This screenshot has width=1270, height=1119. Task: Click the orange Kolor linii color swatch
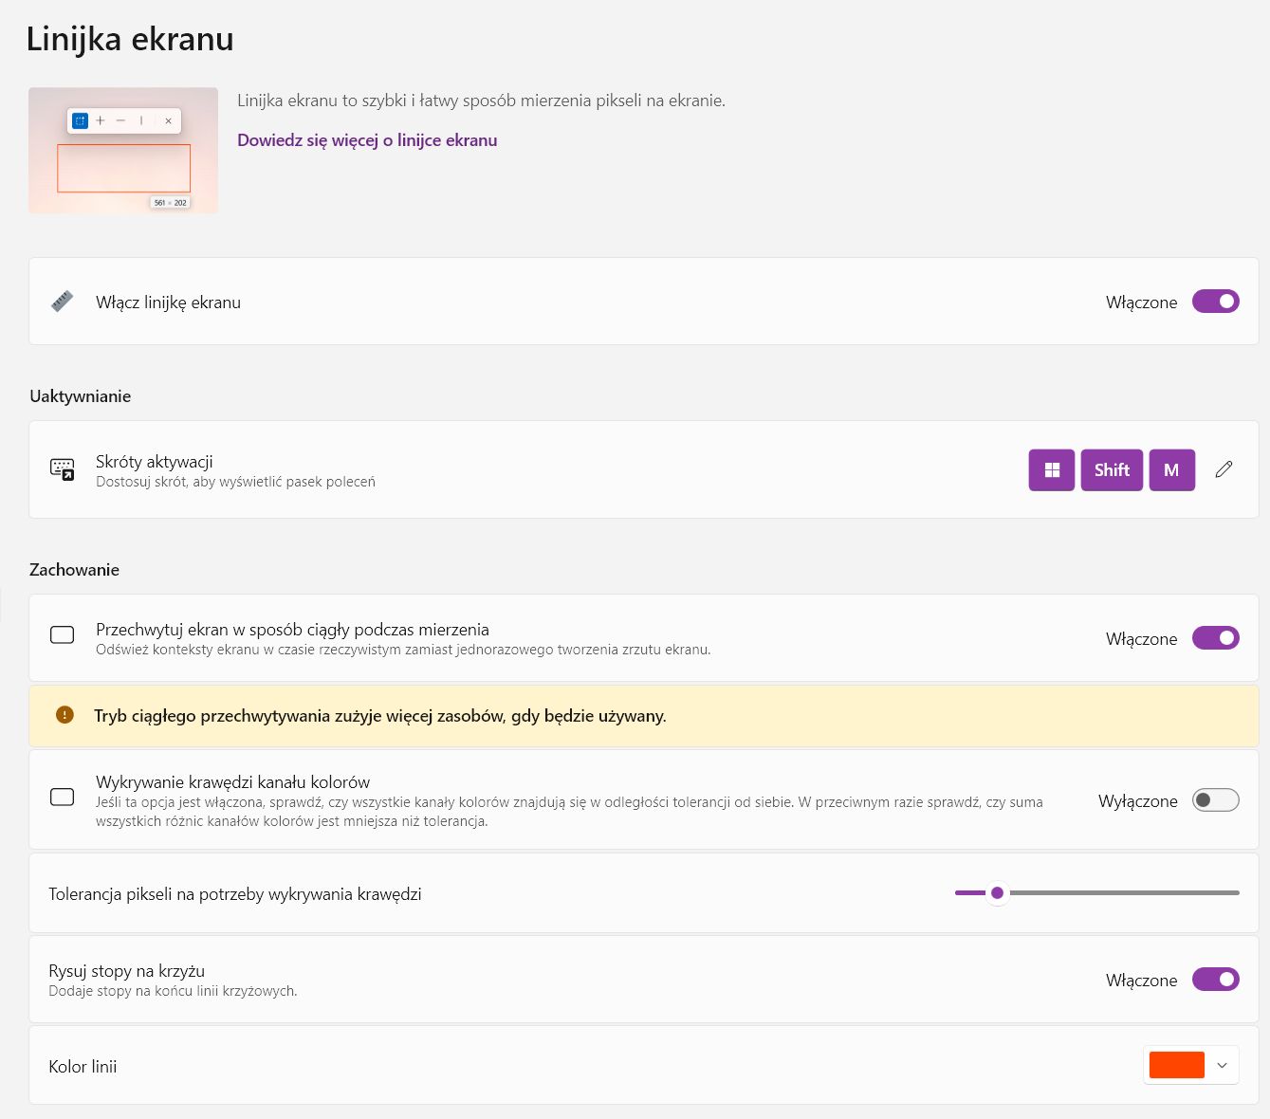(1176, 1065)
